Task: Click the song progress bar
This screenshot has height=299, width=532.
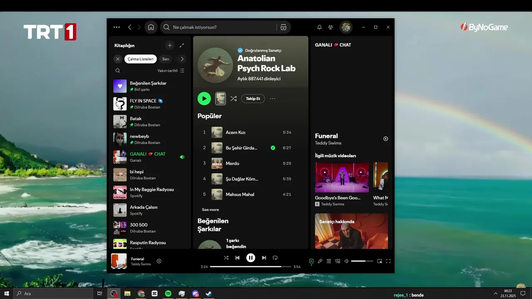Action: coord(251,267)
